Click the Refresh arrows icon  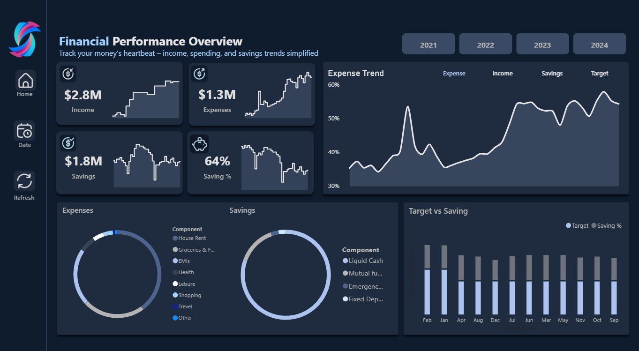(24, 181)
